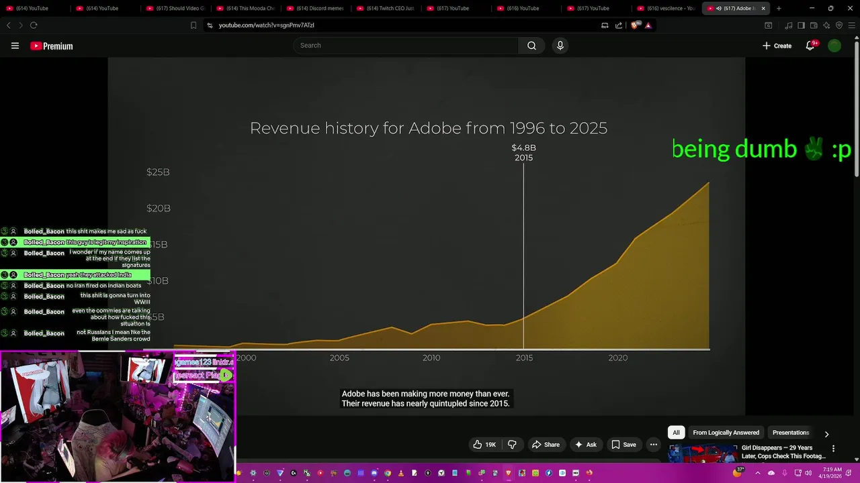Open Discord from the taskbar
Image resolution: width=860 pixels, height=483 pixels.
click(x=374, y=473)
